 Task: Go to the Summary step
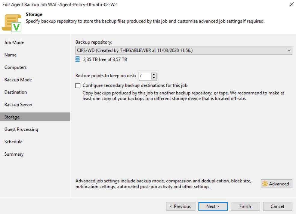(14, 154)
